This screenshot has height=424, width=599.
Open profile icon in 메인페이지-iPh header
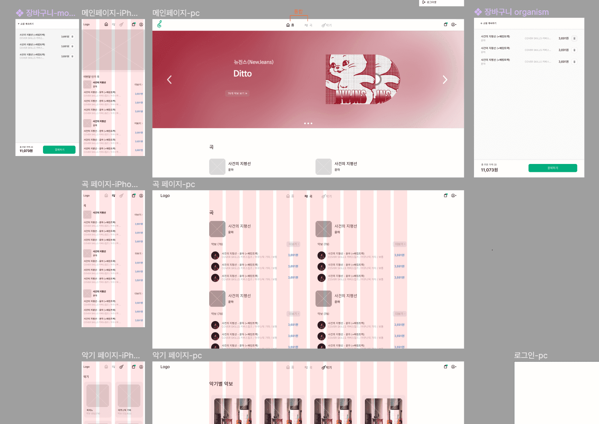[x=141, y=25]
